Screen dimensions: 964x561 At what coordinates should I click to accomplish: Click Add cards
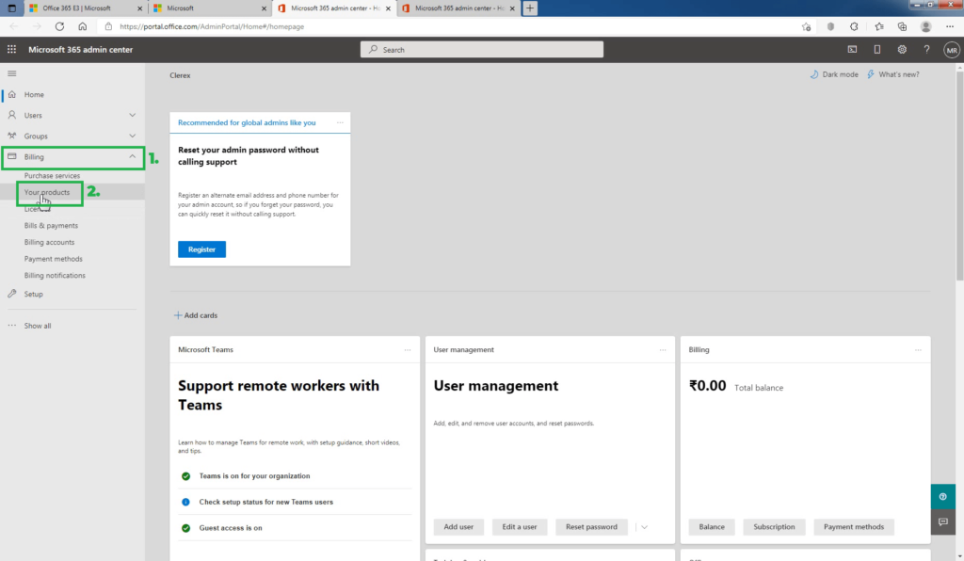[196, 315]
